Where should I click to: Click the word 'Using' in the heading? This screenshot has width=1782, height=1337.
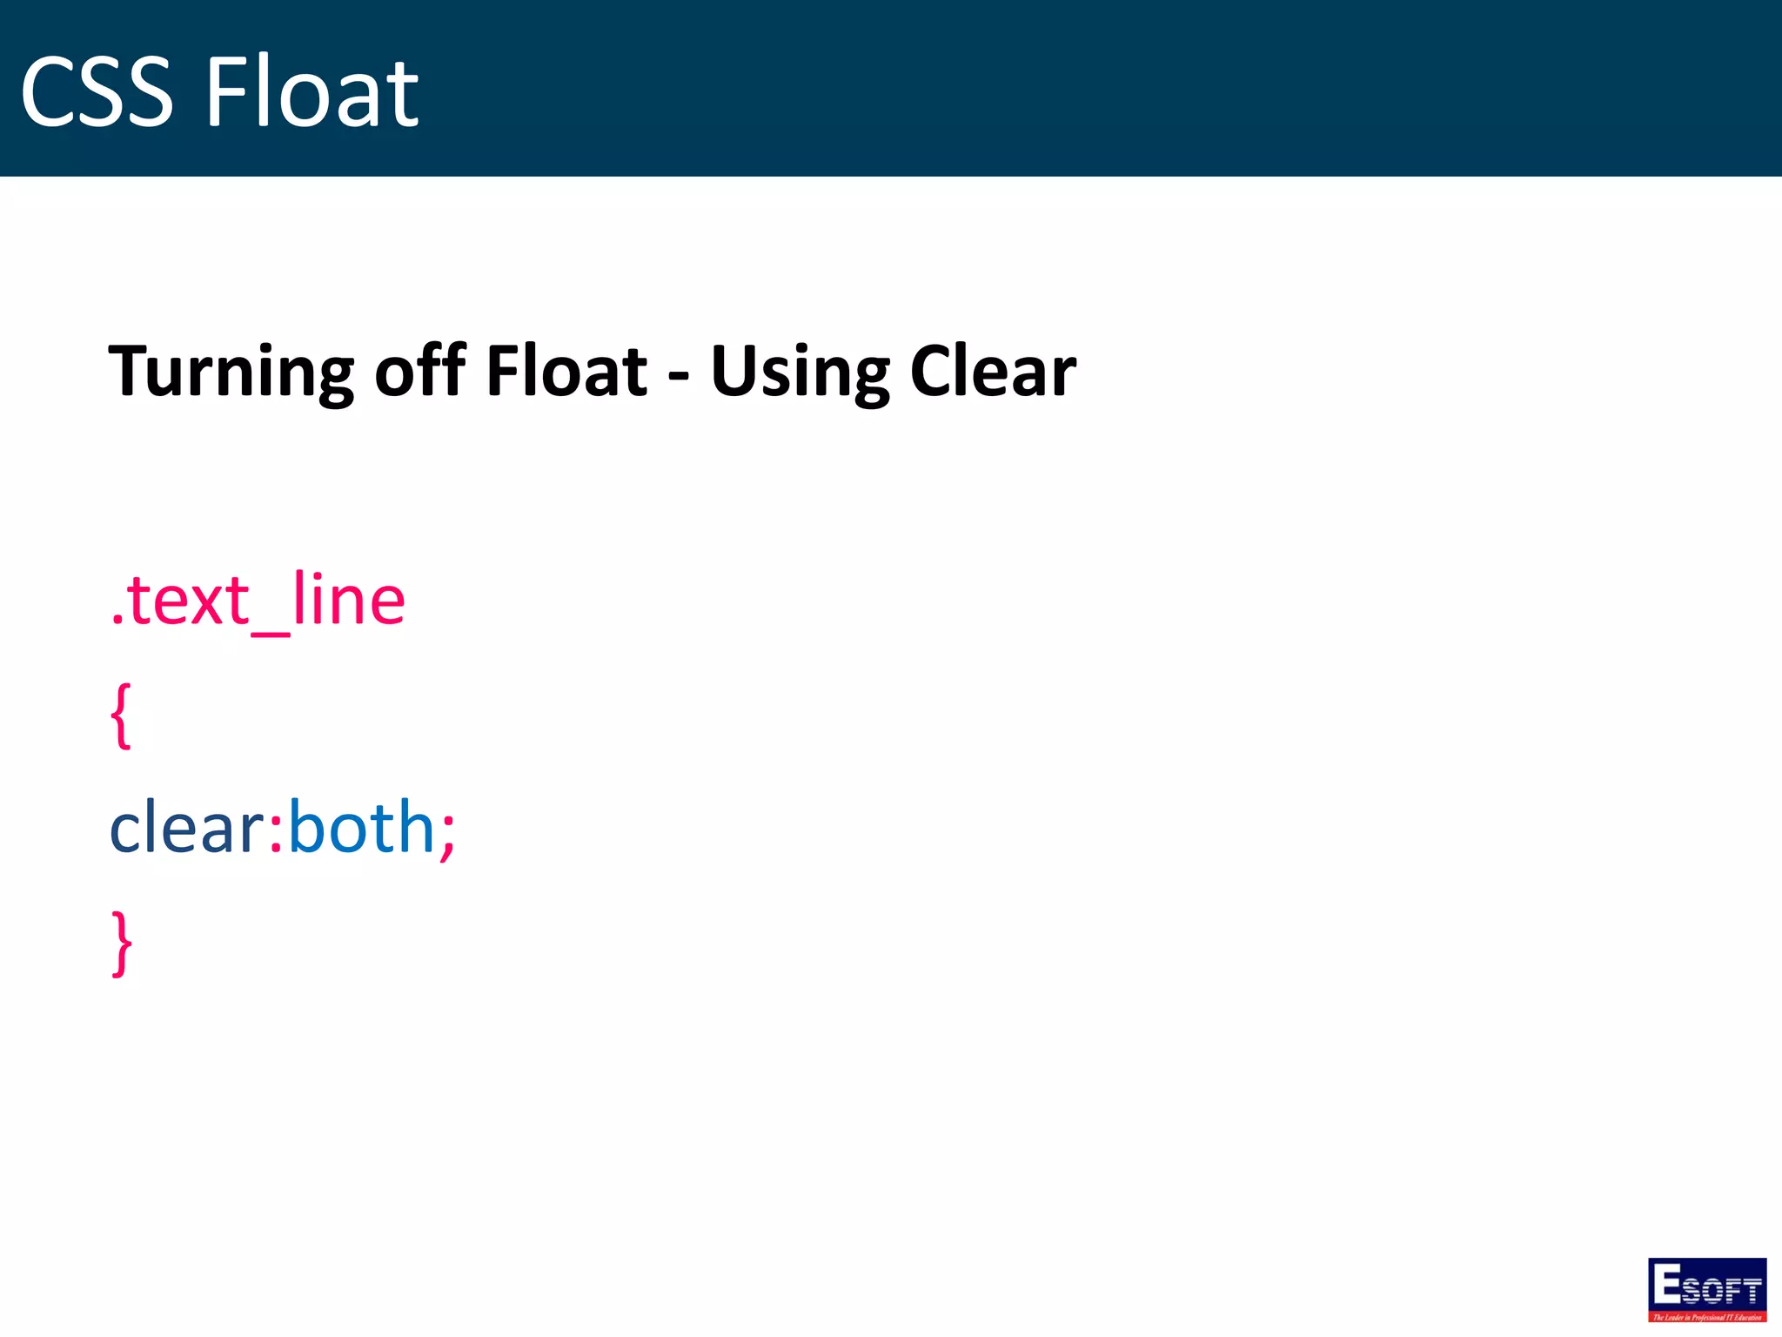point(801,373)
